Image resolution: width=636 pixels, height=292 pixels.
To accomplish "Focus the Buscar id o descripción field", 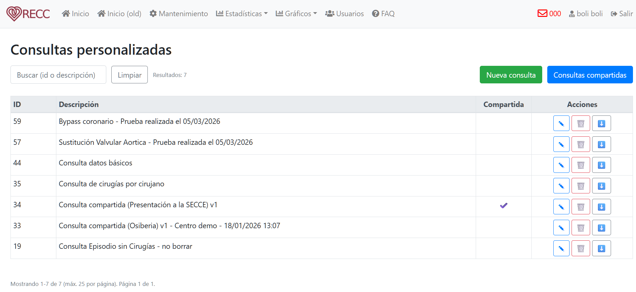I will (58, 75).
